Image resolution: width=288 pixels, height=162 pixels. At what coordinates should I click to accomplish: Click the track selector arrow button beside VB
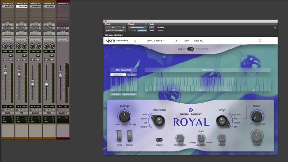click(x=124, y=27)
